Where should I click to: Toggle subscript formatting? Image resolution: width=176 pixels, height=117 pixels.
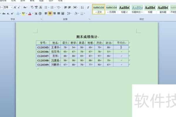tap(8, 14)
